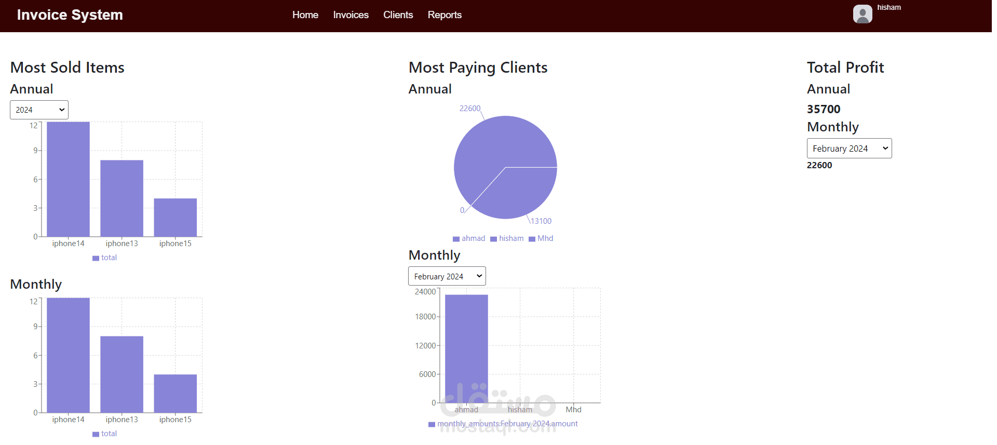This screenshot has width=997, height=445.
Task: Click the user avatar icon
Action: coord(863,14)
